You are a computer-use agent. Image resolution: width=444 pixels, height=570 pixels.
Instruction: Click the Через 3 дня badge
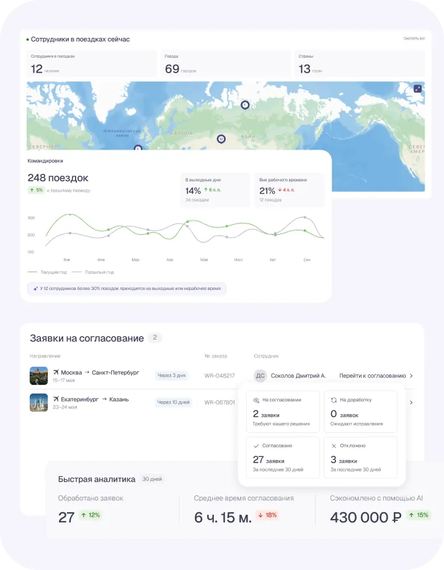[171, 376]
